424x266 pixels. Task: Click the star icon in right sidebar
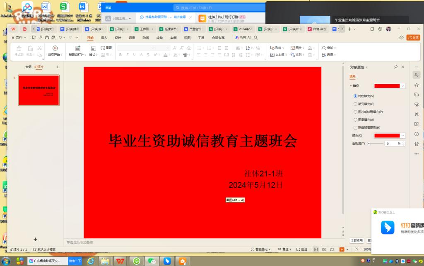click(x=417, y=85)
